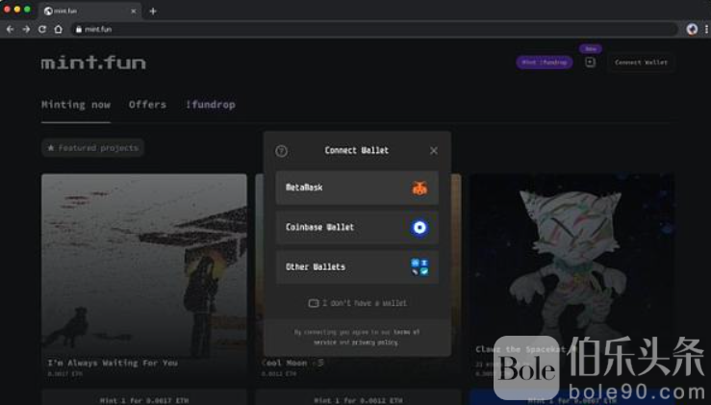Viewport: 711px width, 405px height.
Task: Click the Featured projects filter chip
Action: click(92, 148)
